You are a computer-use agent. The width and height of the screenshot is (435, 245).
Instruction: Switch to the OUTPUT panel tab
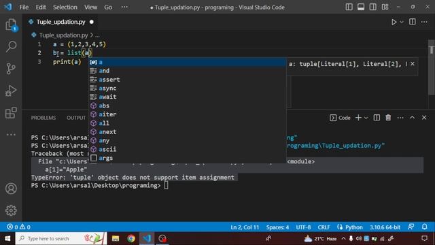point(76,118)
